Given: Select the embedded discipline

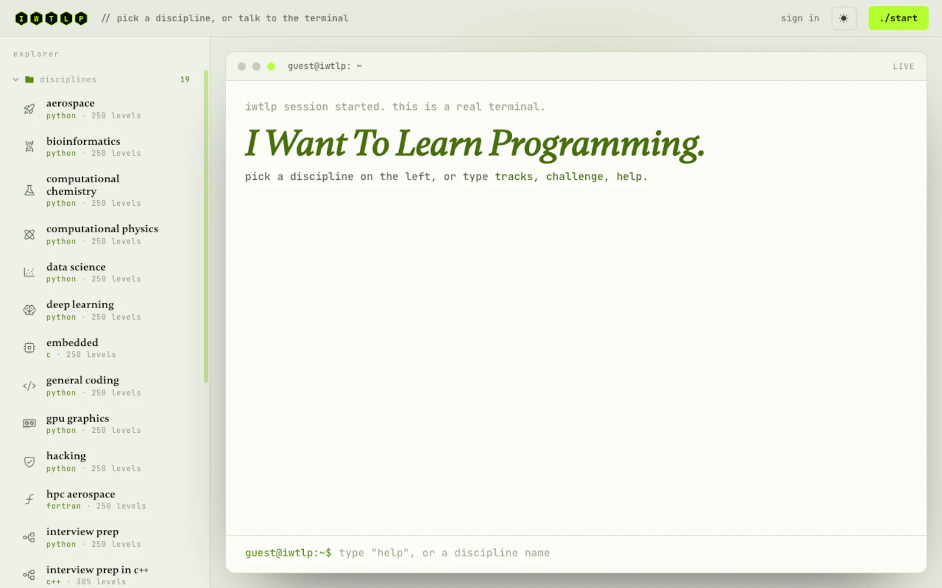Looking at the screenshot, I should click(106, 348).
